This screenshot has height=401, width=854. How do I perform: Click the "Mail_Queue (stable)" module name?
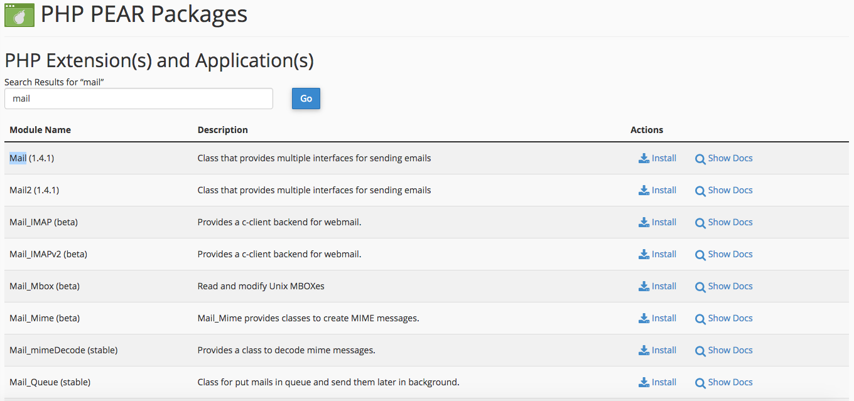tap(50, 382)
